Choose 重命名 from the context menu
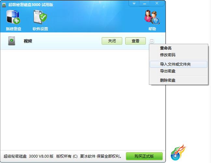Screen dimensions: 211x163 coord(178,48)
